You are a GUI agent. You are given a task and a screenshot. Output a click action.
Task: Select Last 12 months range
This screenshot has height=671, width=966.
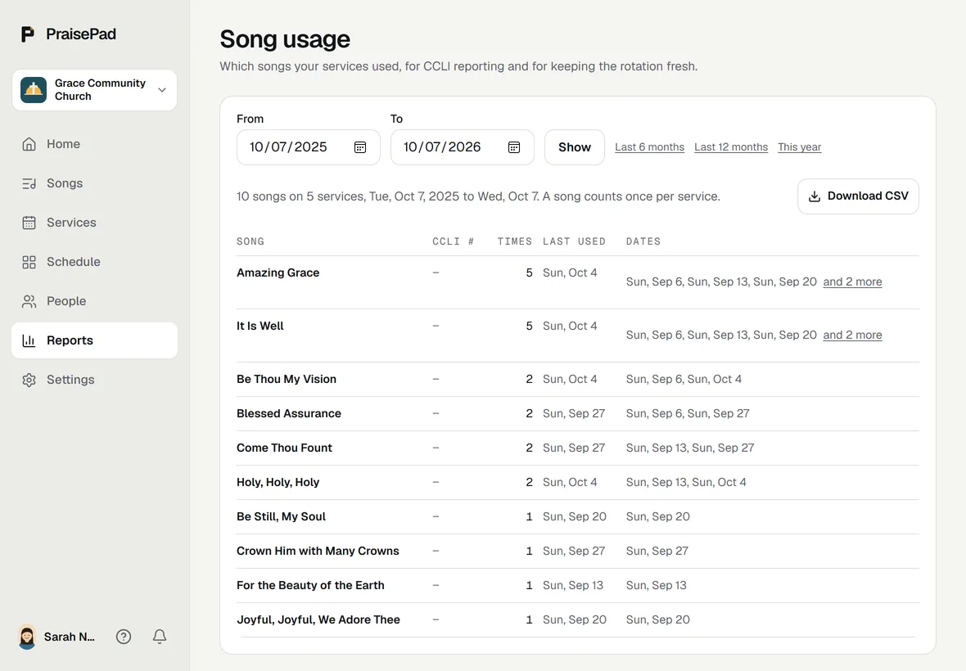[x=731, y=147]
